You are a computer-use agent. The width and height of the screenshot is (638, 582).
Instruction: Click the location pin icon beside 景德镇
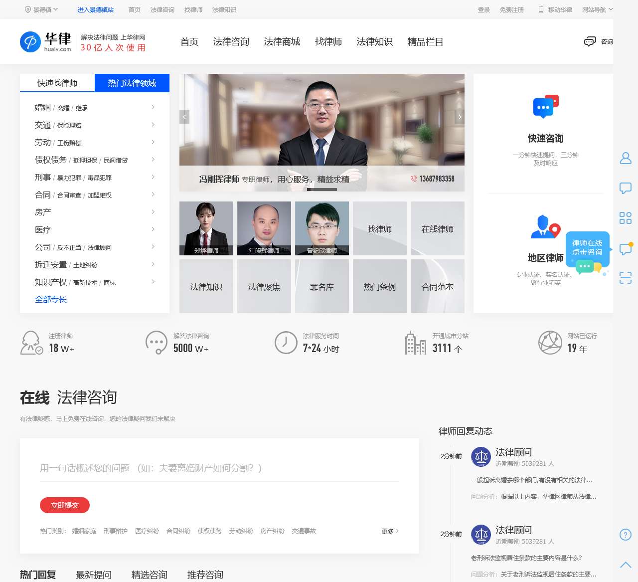28,9
